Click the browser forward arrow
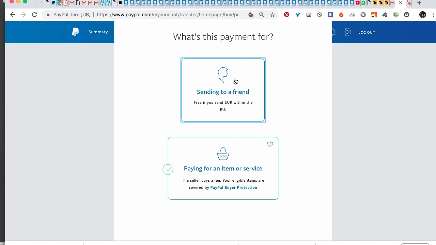The image size is (436, 245). pos(24,15)
